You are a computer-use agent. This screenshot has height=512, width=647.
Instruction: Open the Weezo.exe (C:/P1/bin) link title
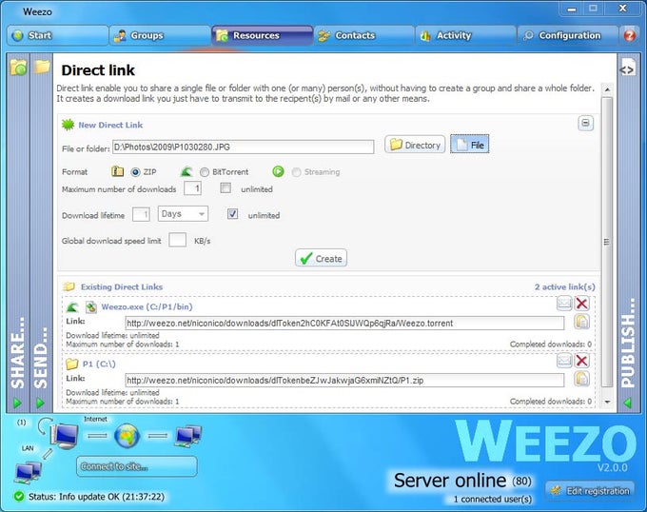point(147,307)
